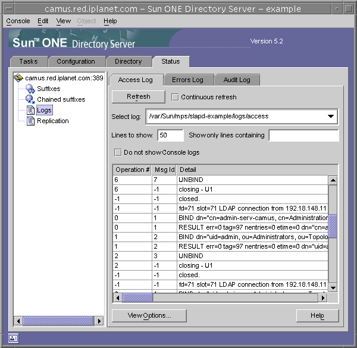
Task: Switch to the Configuration tab
Action: tap(76, 61)
